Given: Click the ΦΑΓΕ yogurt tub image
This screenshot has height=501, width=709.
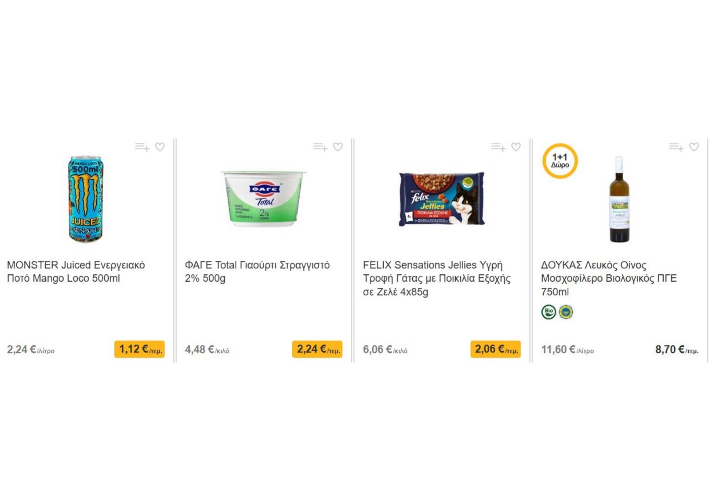Looking at the screenshot, I should click(x=263, y=199).
